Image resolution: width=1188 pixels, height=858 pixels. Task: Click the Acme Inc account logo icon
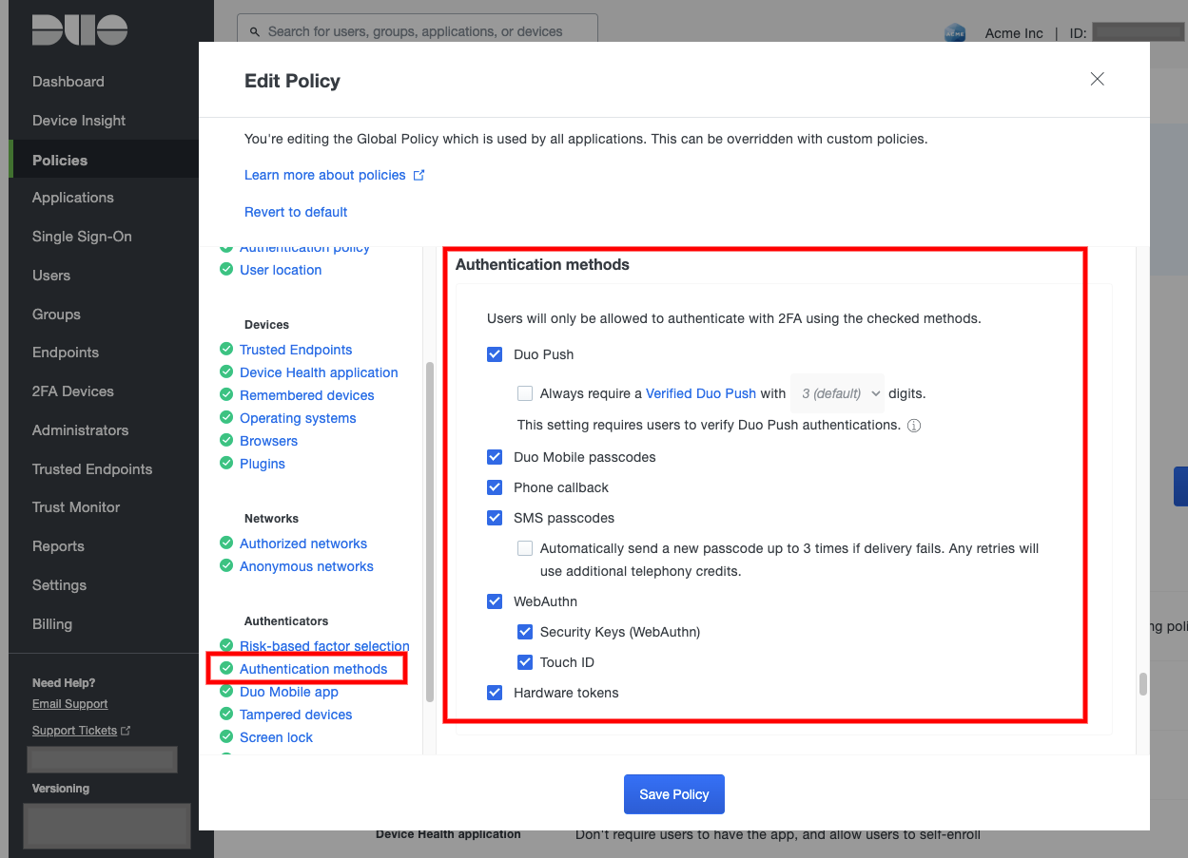(954, 33)
